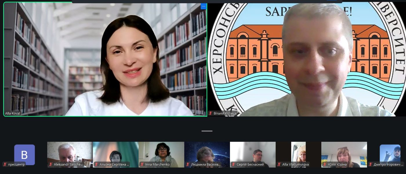This screenshot has width=406, height=174.
Task: Select Aleksandr Savche participant video thumbnail
Action: [x=70, y=155]
